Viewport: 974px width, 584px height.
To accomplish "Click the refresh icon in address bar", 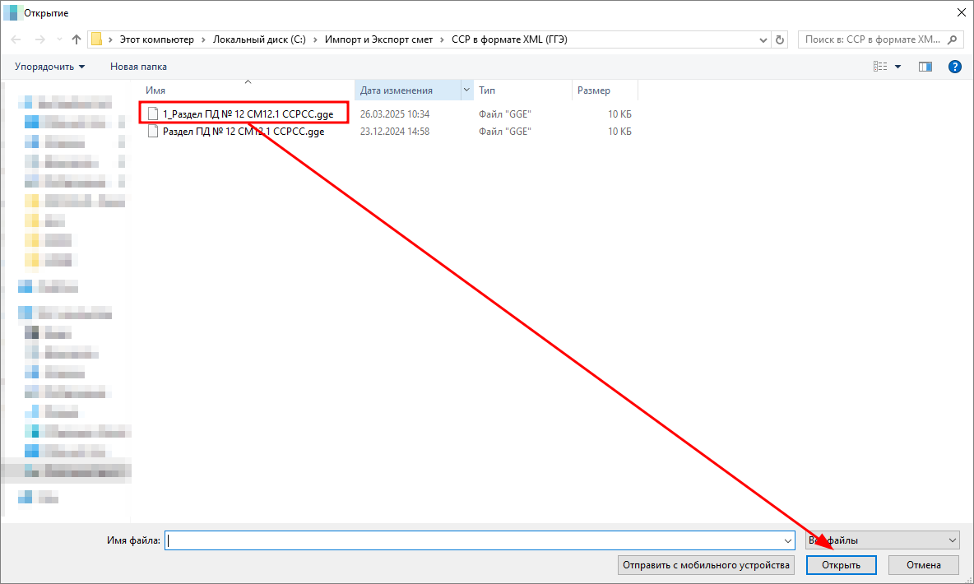I will (780, 39).
